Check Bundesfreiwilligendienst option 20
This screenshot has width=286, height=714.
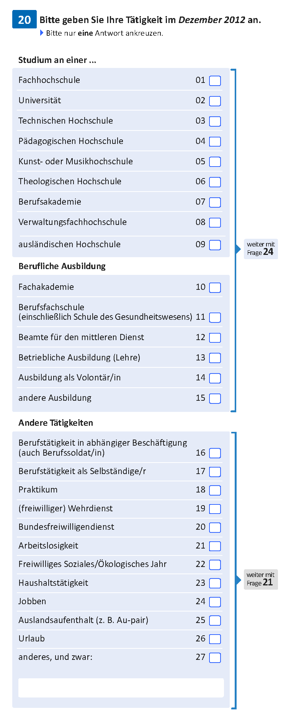pyautogui.click(x=215, y=527)
